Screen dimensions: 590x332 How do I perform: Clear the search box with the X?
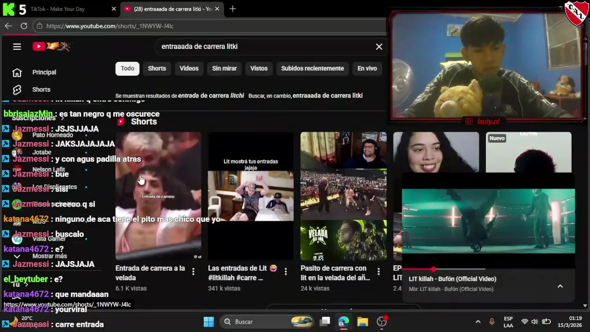pyautogui.click(x=379, y=47)
